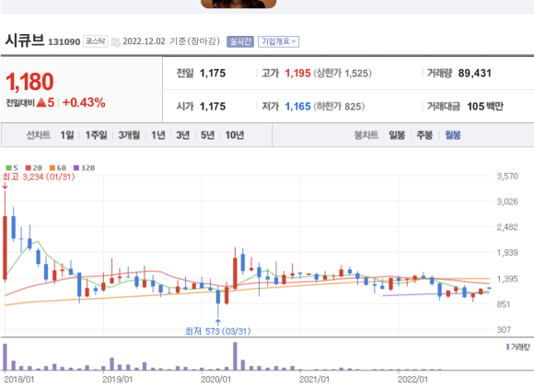Switch to 월봉 candlestick chart
This screenshot has height=389, width=534.
click(x=453, y=135)
